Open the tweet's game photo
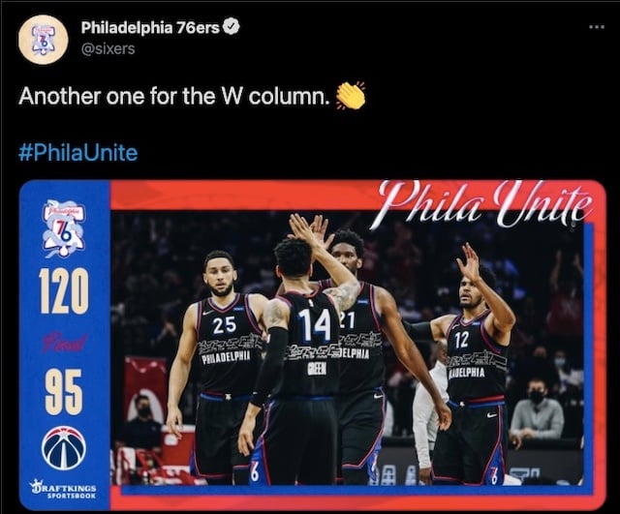 [x=312, y=345]
